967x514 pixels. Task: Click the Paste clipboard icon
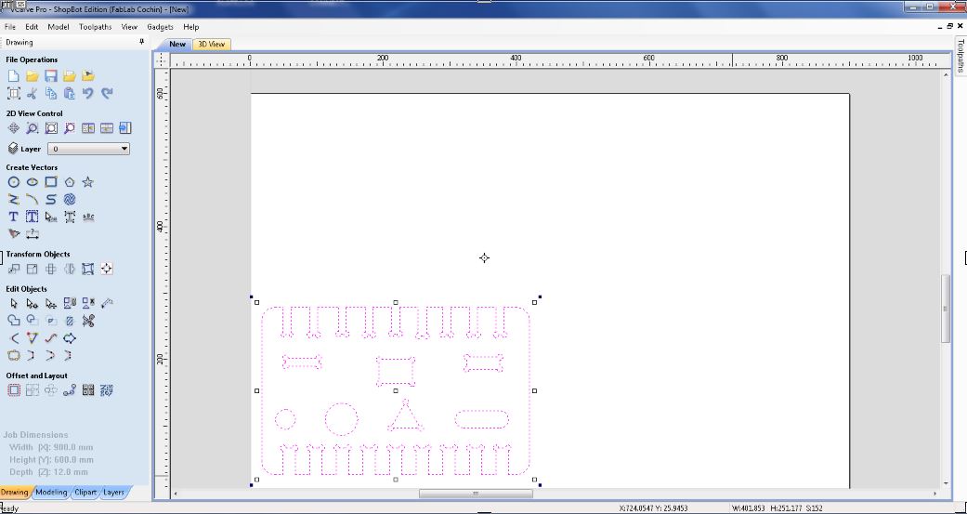pos(70,93)
